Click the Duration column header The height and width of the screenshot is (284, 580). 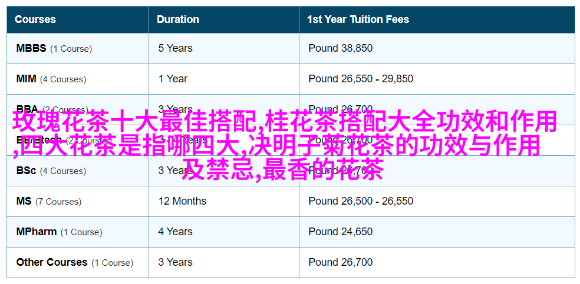click(177, 19)
